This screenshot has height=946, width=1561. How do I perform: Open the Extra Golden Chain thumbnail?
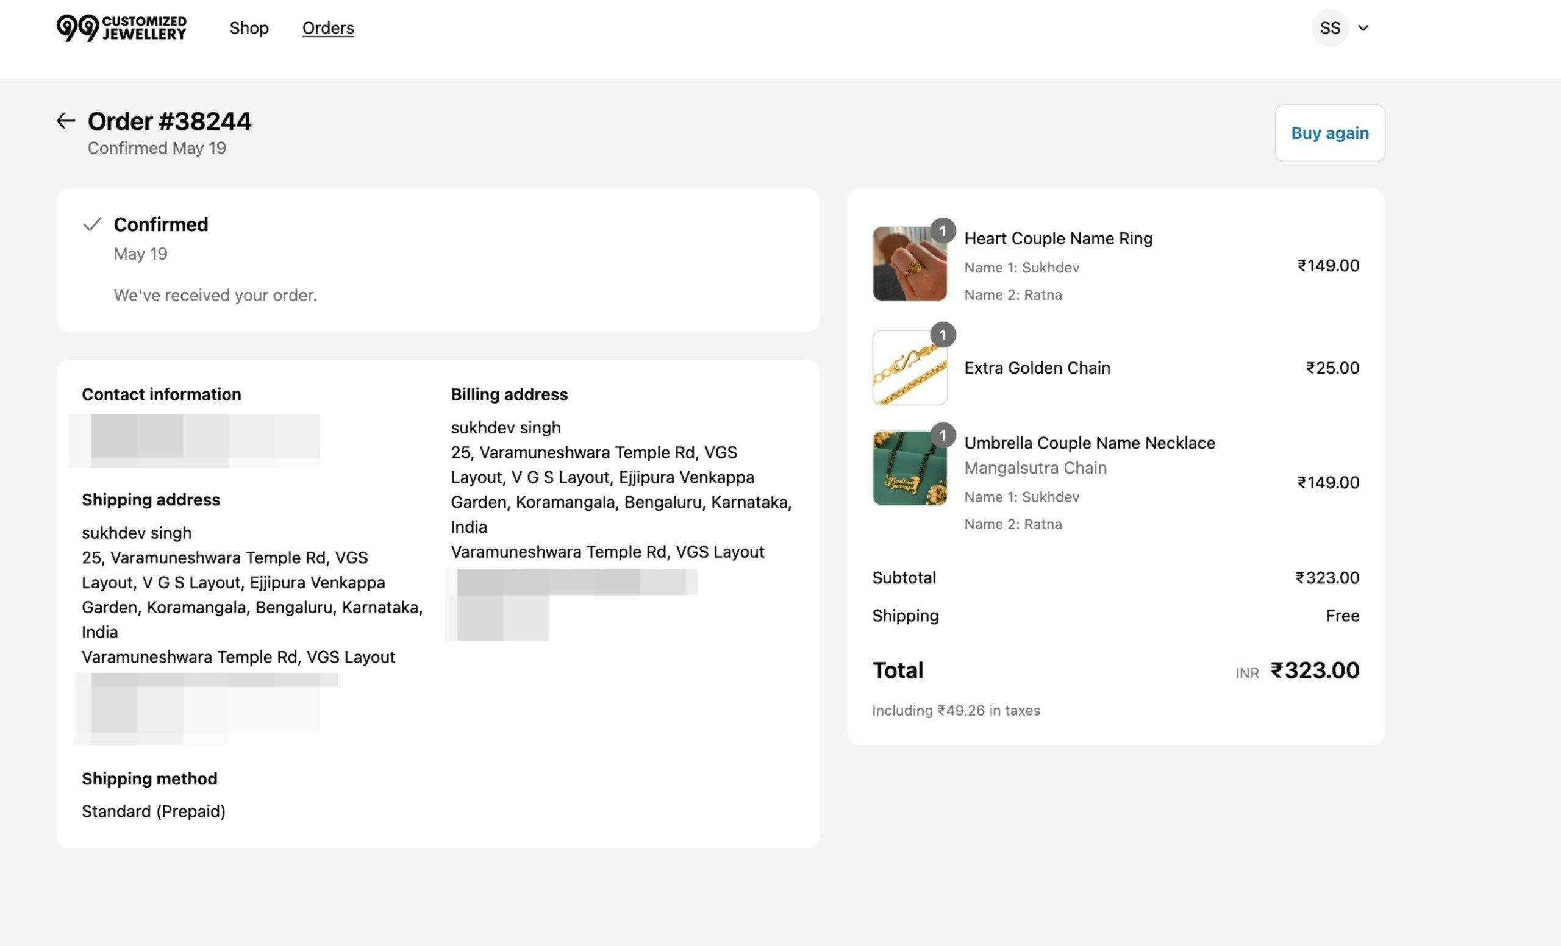909,368
